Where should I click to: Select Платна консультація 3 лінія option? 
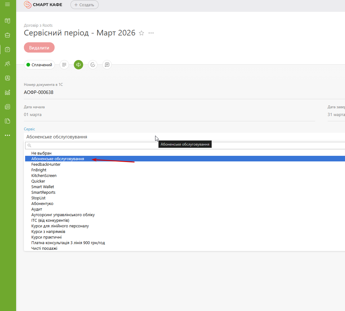click(x=185, y=243)
